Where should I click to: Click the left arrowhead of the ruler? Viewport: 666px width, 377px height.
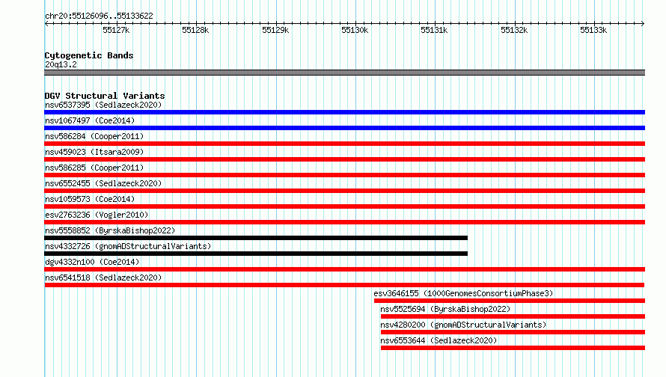(x=46, y=23)
